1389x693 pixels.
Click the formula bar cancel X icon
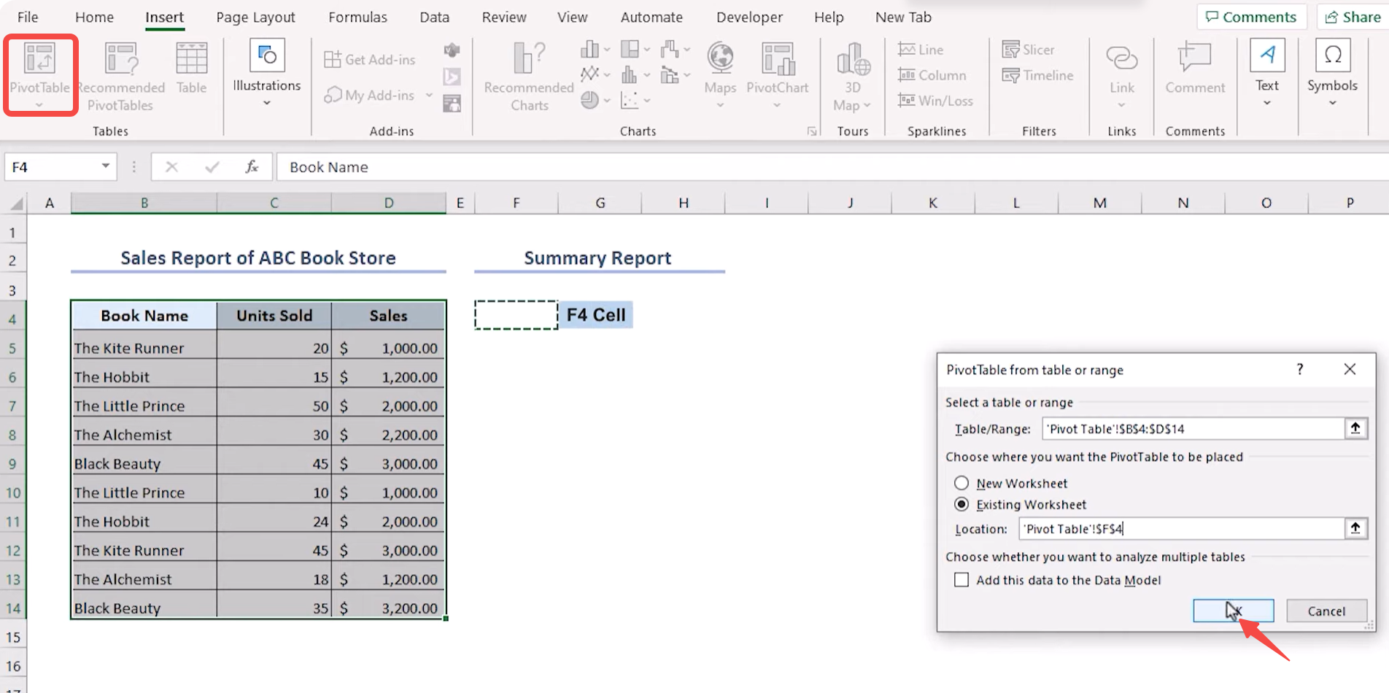coord(171,167)
